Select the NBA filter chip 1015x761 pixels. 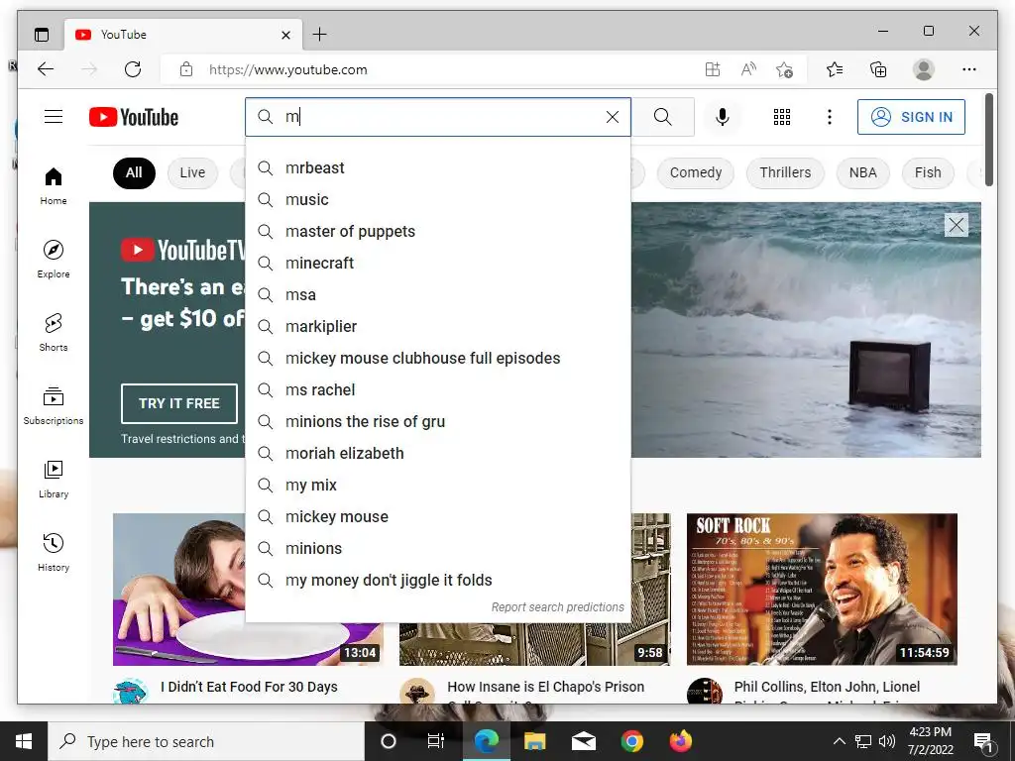pos(863,172)
